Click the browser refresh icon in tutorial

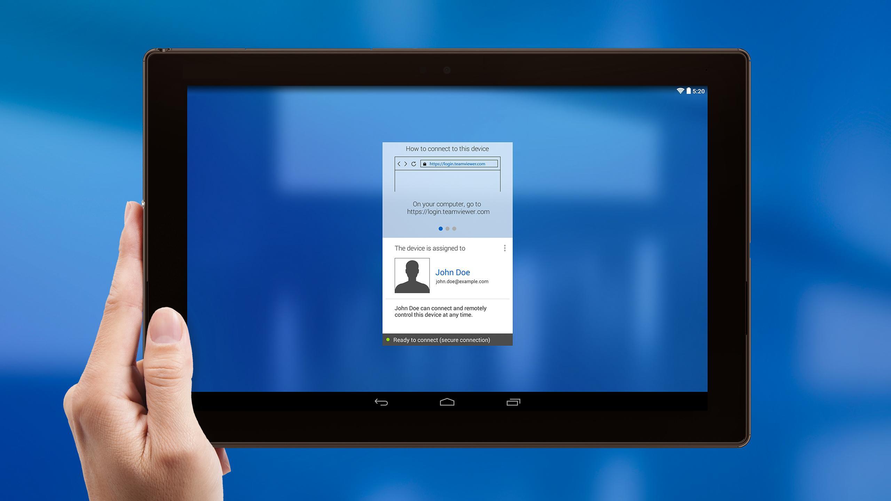click(414, 163)
